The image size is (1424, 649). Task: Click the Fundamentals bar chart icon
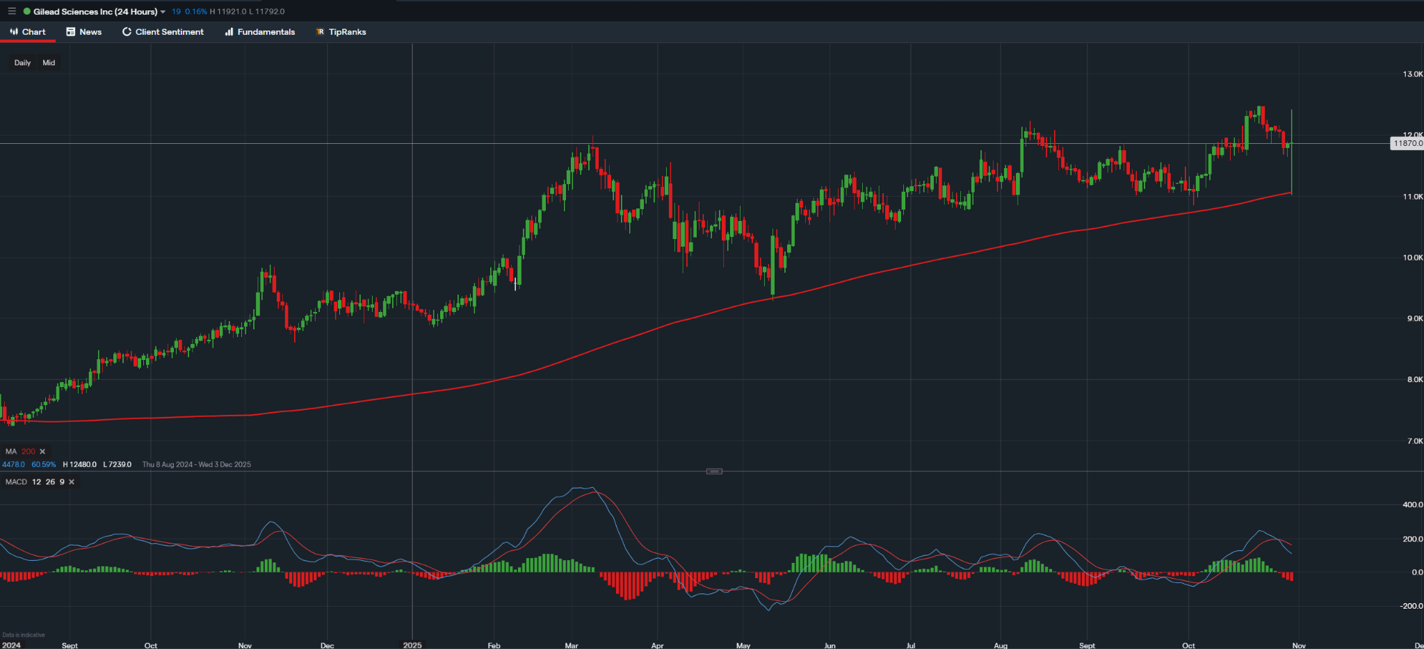point(227,31)
